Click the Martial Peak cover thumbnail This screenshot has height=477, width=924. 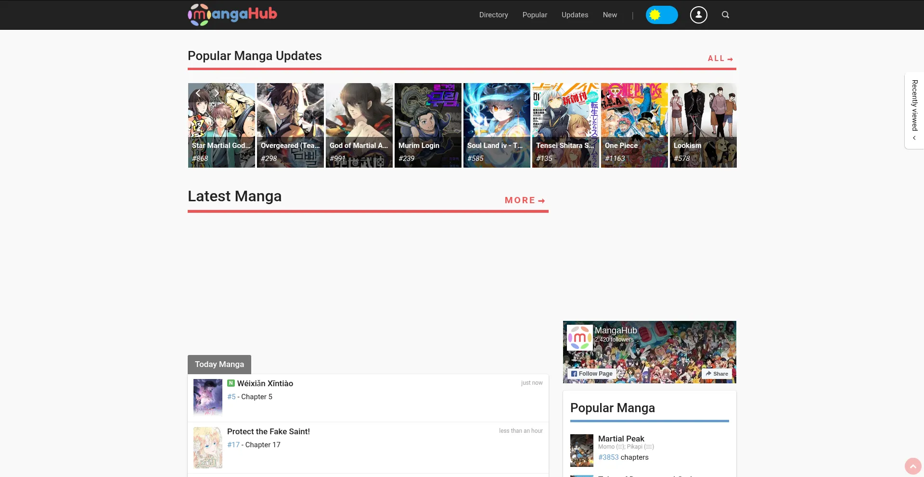(x=582, y=450)
